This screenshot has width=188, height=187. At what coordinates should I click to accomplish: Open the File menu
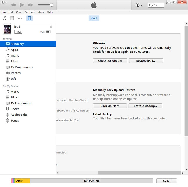(4, 12)
